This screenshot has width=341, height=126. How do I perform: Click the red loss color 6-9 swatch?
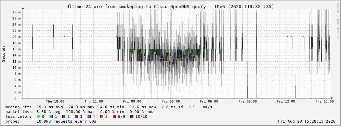[114, 116]
